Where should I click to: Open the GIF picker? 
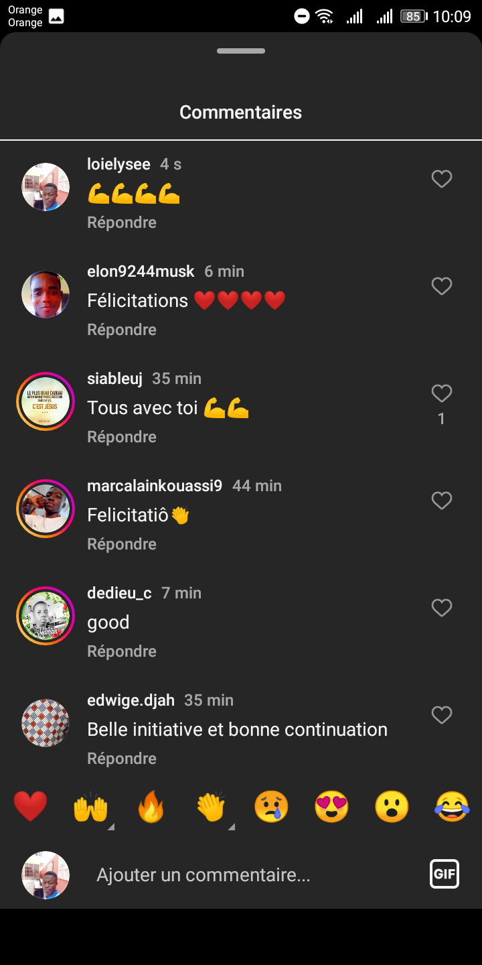point(445,874)
